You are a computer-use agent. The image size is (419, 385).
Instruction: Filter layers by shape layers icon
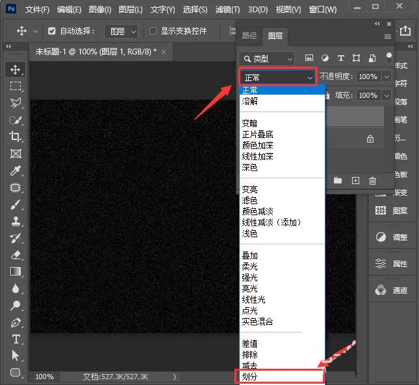[x=356, y=58]
